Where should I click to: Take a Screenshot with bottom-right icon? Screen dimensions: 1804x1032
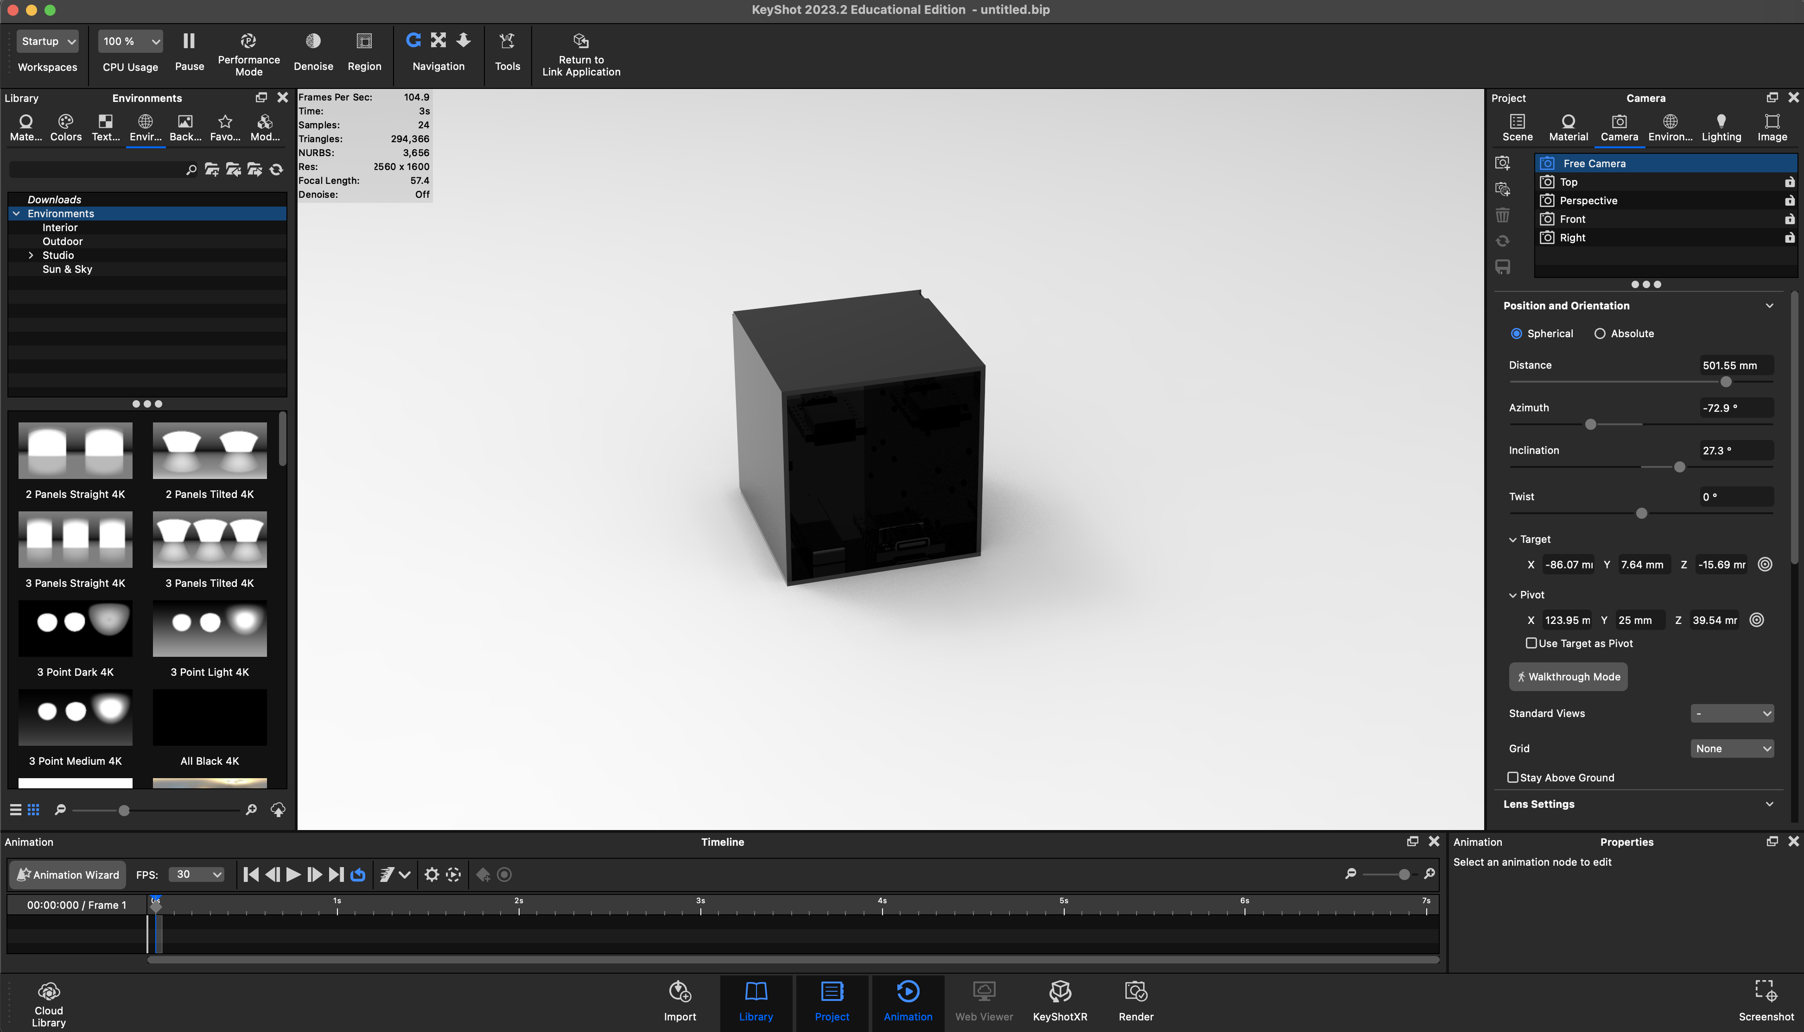click(1765, 992)
